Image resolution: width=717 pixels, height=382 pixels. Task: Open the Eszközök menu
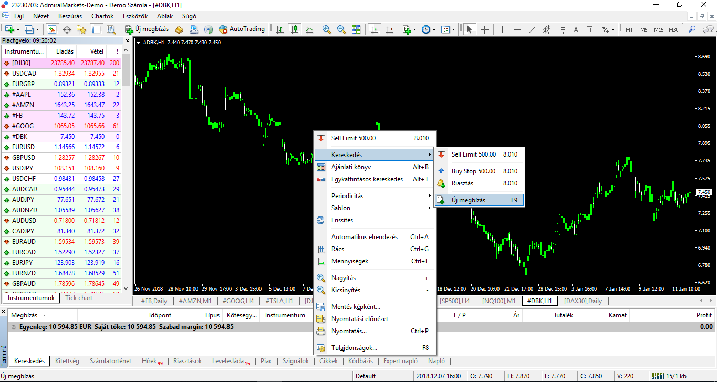pyautogui.click(x=135, y=16)
